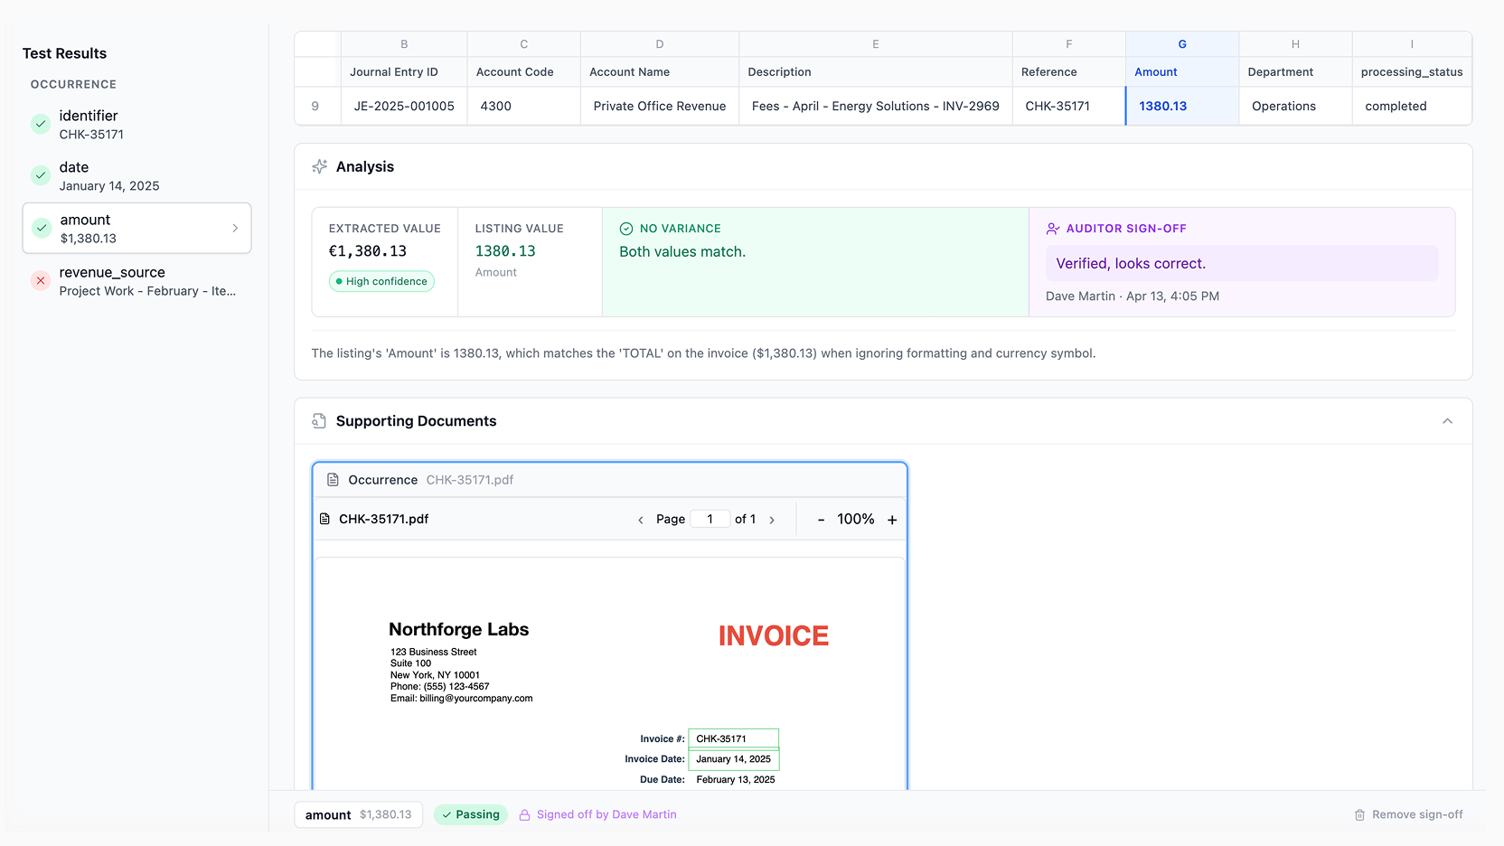This screenshot has width=1504, height=846.
Task: Click the PDF icon next to CHK-35171.pdf
Action: click(x=327, y=519)
